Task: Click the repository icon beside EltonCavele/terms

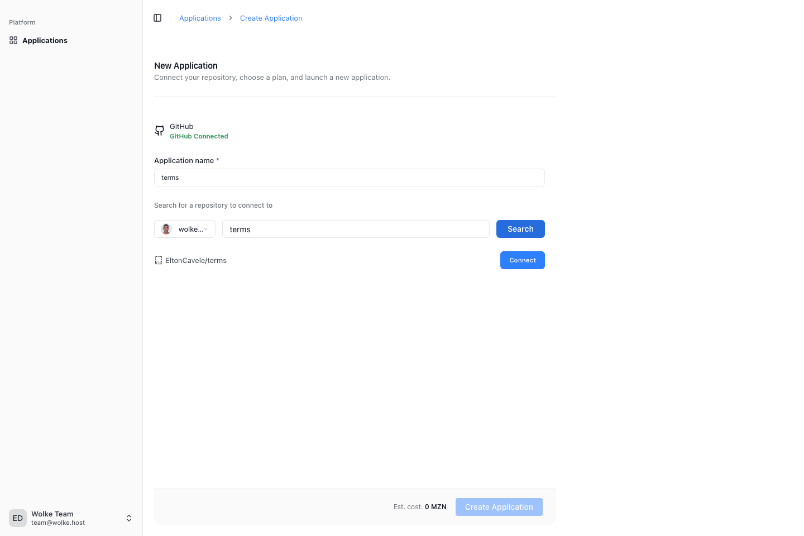Action: click(159, 260)
